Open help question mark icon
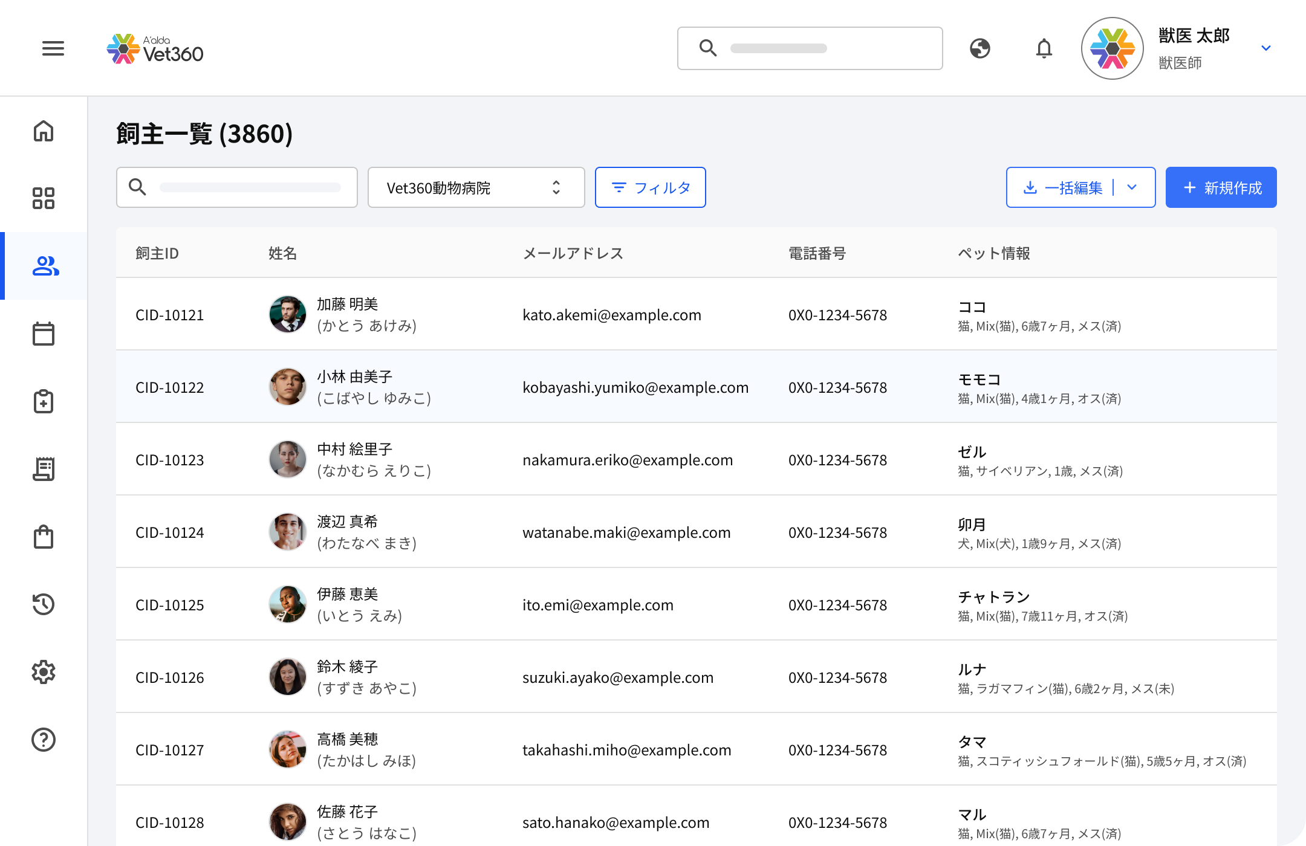 pyautogui.click(x=44, y=740)
